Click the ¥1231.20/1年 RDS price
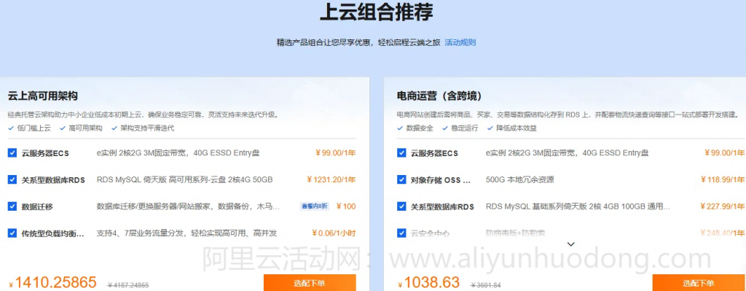This screenshot has height=291, width=746. [x=331, y=179]
